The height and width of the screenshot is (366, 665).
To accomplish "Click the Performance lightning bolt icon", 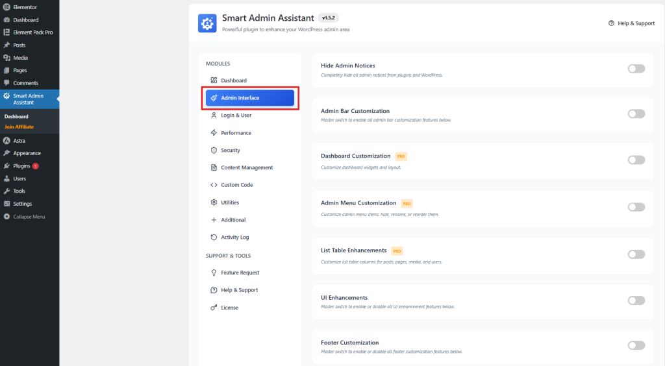I will 214,132.
